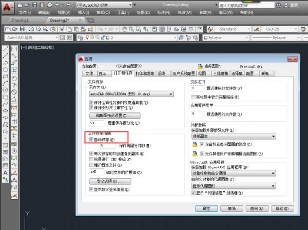The image size is (308, 230).
Task: Select the Rectangle draw tool
Action: (x=6, y=76)
